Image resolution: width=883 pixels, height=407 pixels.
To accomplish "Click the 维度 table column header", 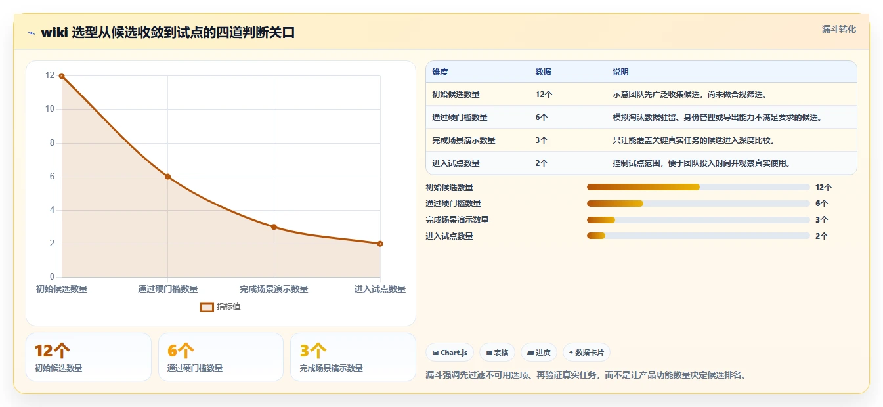I will (x=440, y=72).
